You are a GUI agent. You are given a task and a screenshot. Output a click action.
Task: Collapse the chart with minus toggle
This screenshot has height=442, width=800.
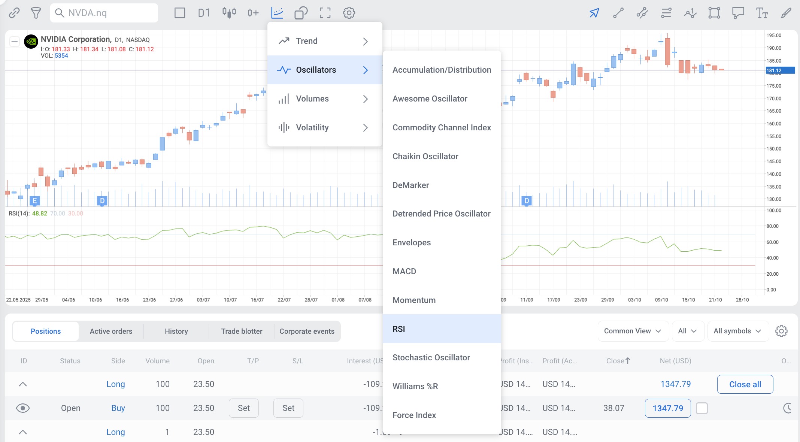click(15, 41)
